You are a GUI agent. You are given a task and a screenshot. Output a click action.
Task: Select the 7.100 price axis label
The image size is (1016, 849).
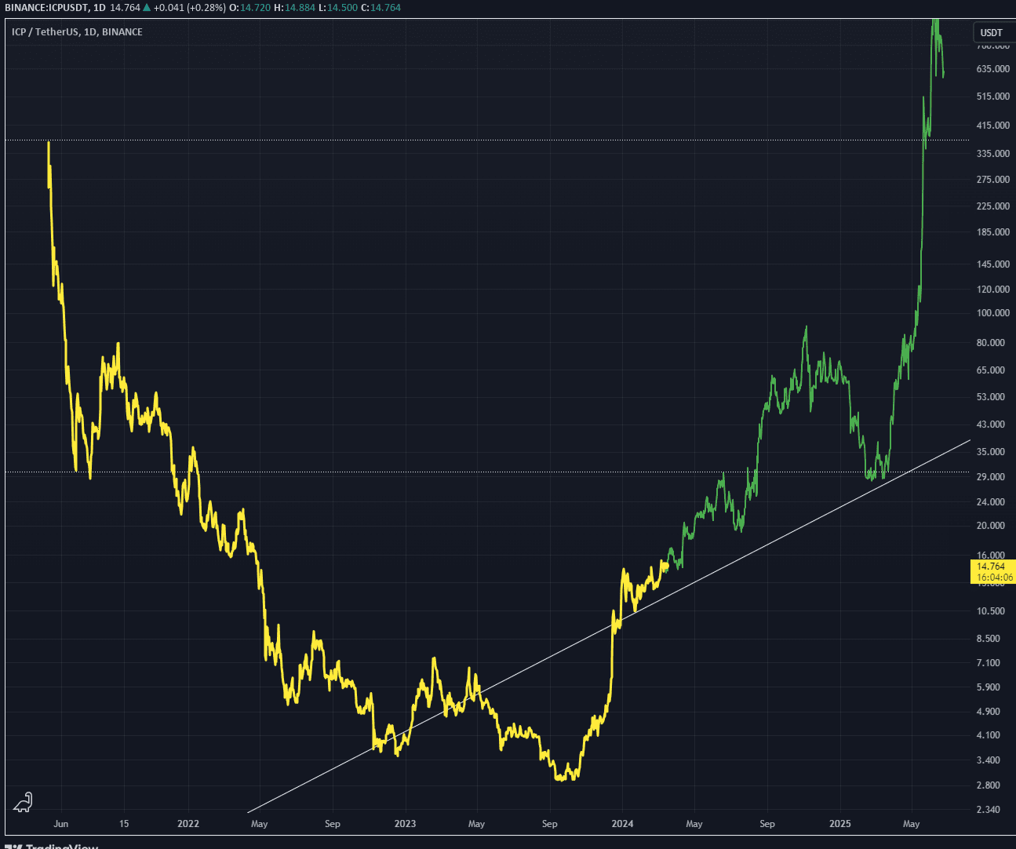pyautogui.click(x=988, y=663)
